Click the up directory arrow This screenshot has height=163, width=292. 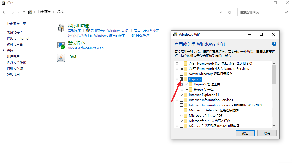coord(24,12)
